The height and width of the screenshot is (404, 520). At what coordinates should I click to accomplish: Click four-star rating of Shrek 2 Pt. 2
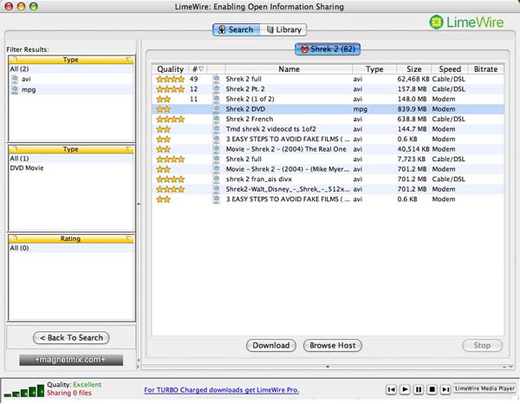tap(170, 89)
